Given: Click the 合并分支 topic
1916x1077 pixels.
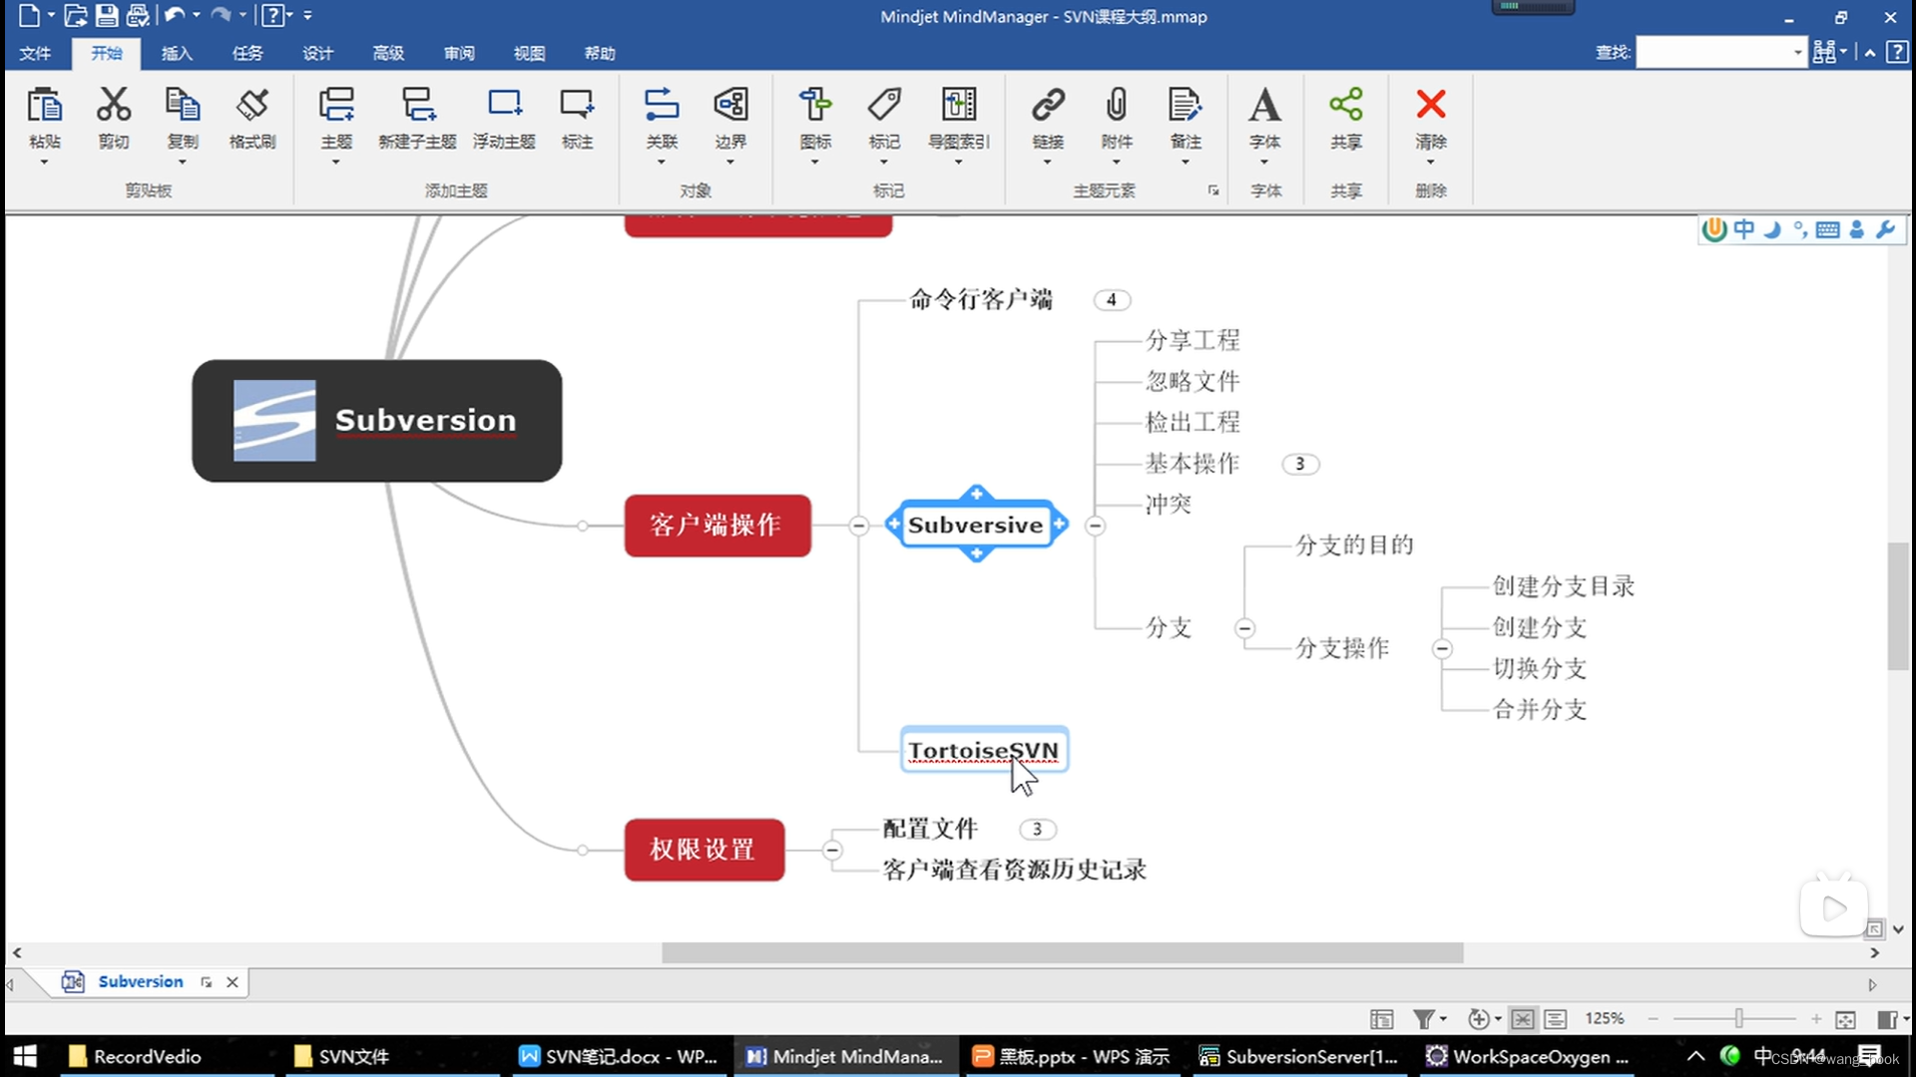Looking at the screenshot, I should (1540, 709).
